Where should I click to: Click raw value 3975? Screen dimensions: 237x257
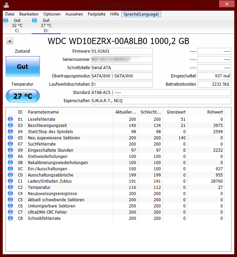coord(218,126)
